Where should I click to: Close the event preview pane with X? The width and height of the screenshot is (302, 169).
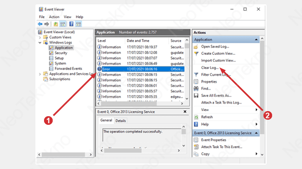185,111
